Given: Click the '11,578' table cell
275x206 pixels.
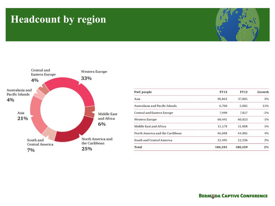Looking at the screenshot, I should click(222, 126).
